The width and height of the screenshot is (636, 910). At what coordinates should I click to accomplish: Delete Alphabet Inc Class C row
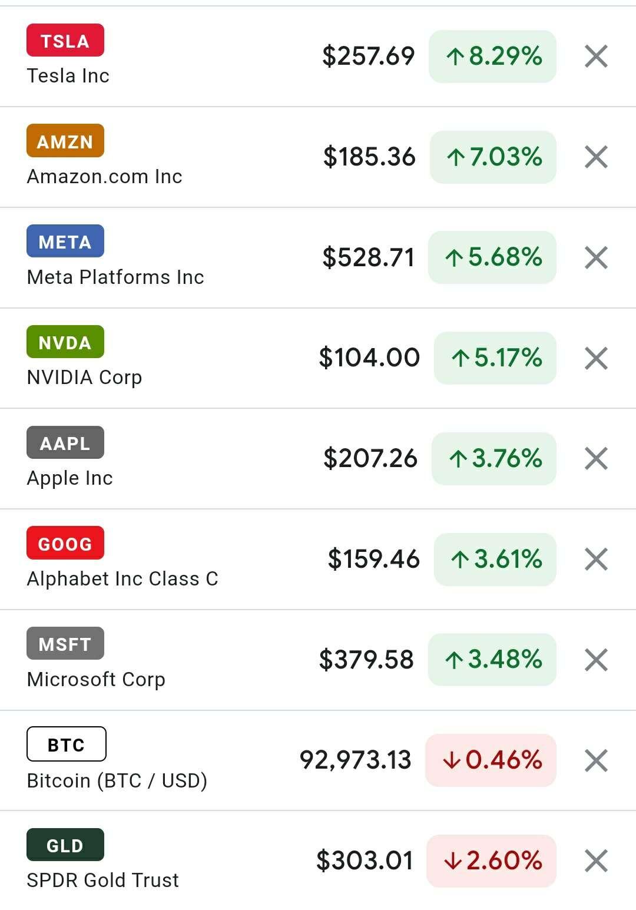(x=596, y=560)
